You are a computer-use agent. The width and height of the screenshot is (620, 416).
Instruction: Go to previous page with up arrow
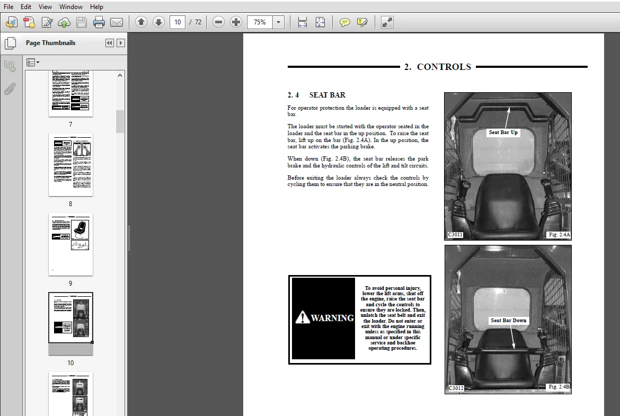coord(141,22)
